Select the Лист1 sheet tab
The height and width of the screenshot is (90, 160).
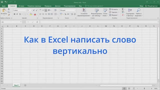tap(16, 85)
